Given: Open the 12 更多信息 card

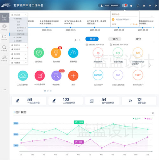Looking at the screenshot, I should point(139,101).
